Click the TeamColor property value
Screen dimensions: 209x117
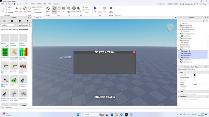click(200, 87)
